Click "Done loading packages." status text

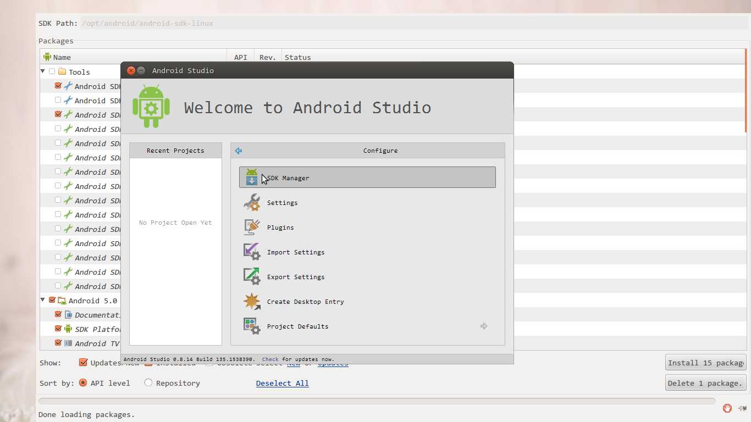[x=86, y=414]
